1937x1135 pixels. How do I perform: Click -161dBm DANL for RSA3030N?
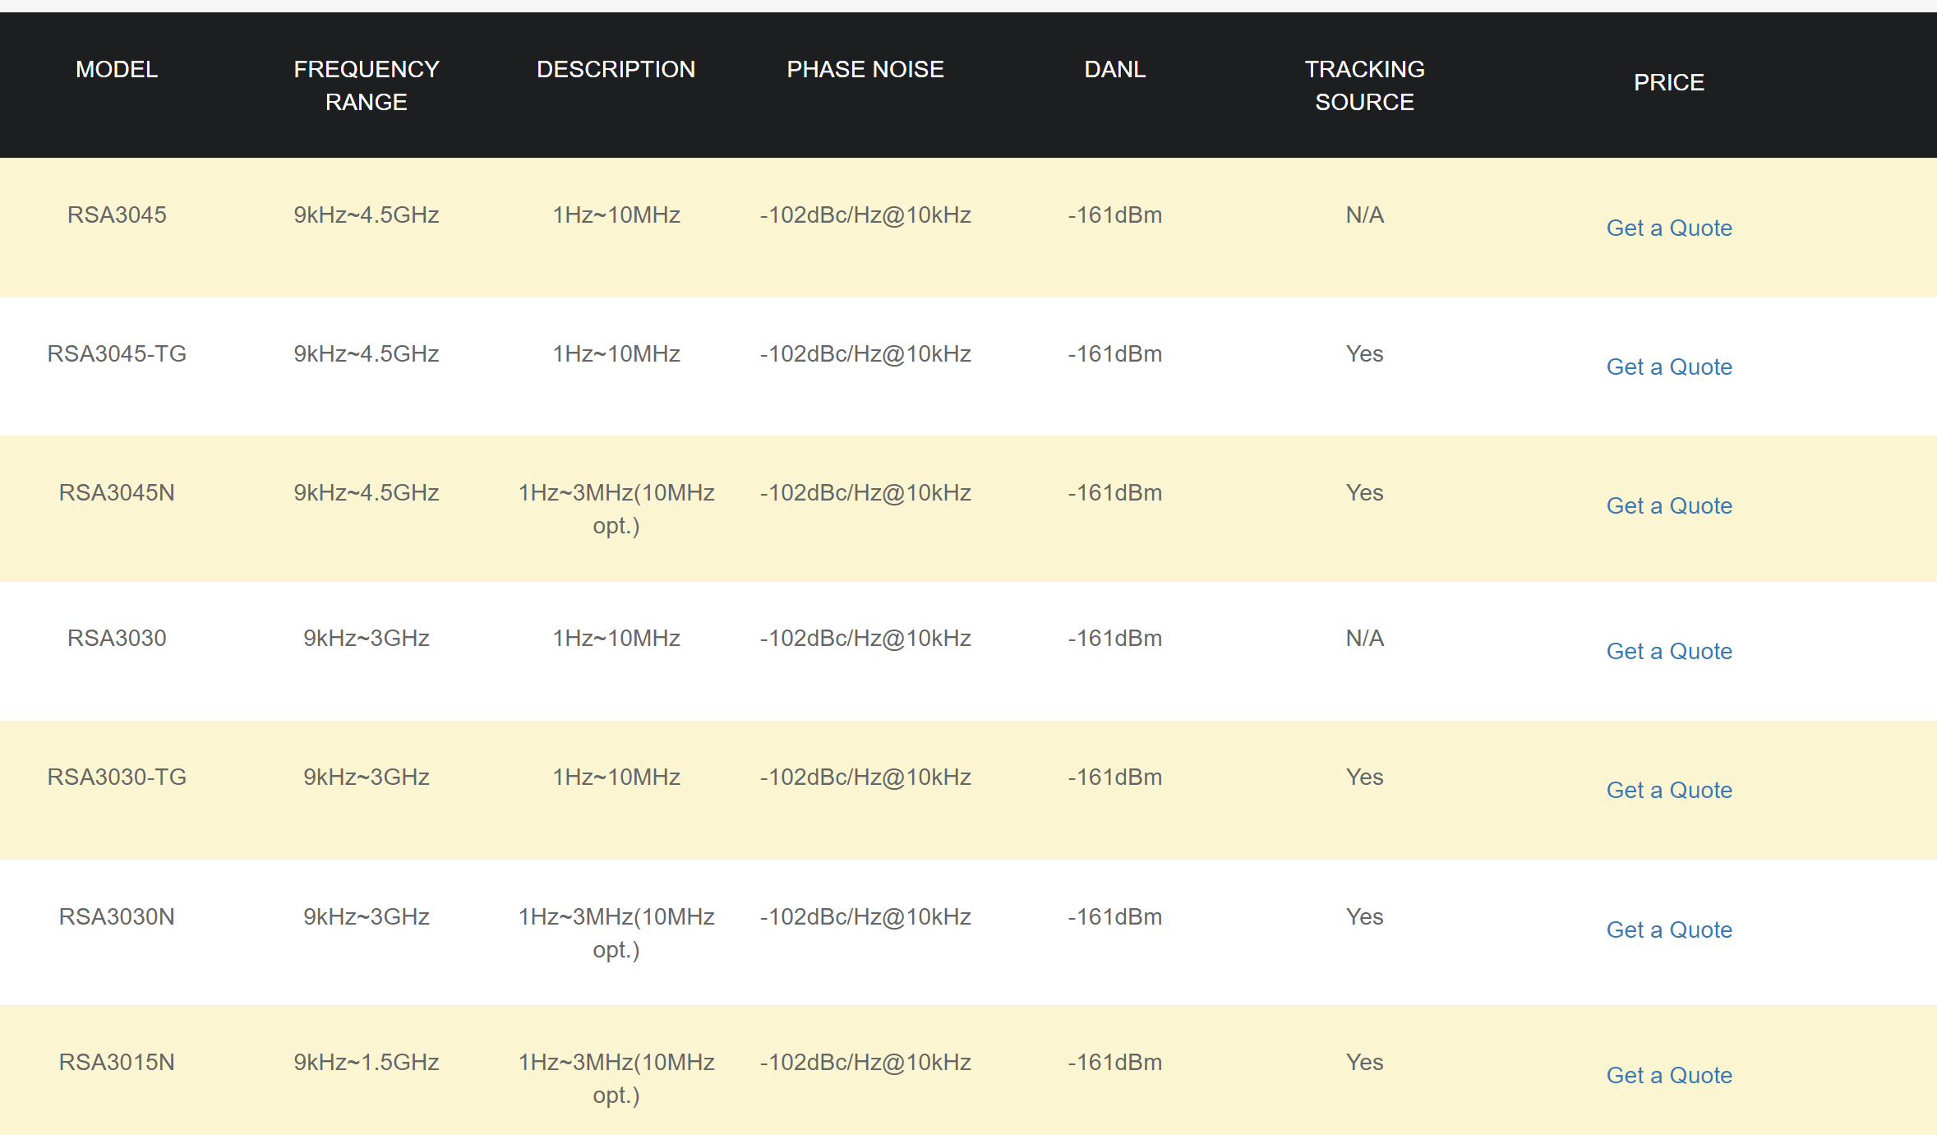coord(1115,916)
